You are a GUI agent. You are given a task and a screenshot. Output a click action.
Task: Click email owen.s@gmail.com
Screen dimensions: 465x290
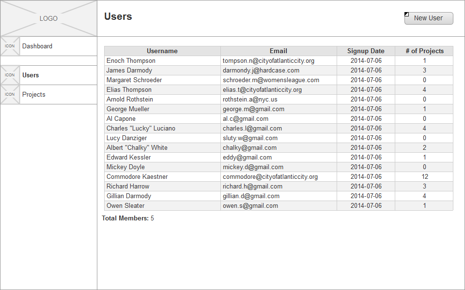[250, 206]
